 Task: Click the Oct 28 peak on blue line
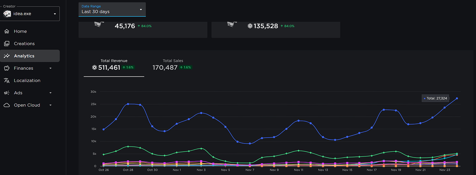(128, 104)
